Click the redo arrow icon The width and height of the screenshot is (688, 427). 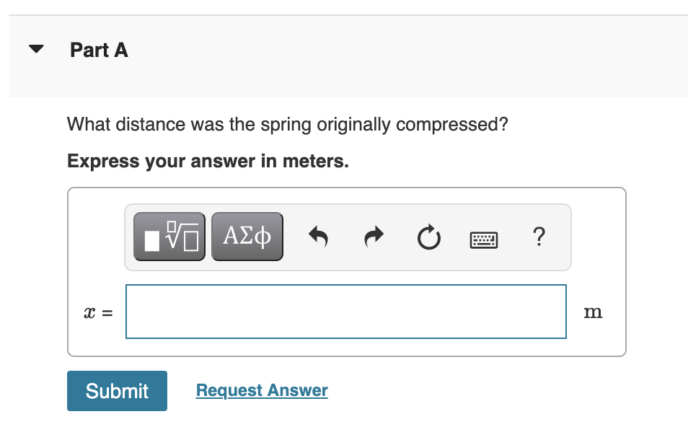[x=374, y=237]
